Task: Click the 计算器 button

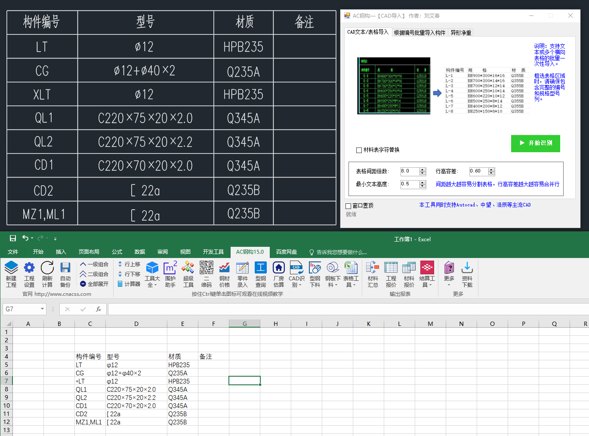Action: click(129, 284)
